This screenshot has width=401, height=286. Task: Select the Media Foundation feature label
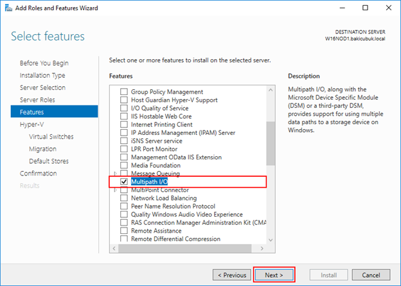point(156,165)
